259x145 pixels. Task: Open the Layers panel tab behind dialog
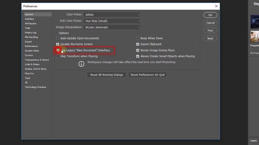(254, 141)
